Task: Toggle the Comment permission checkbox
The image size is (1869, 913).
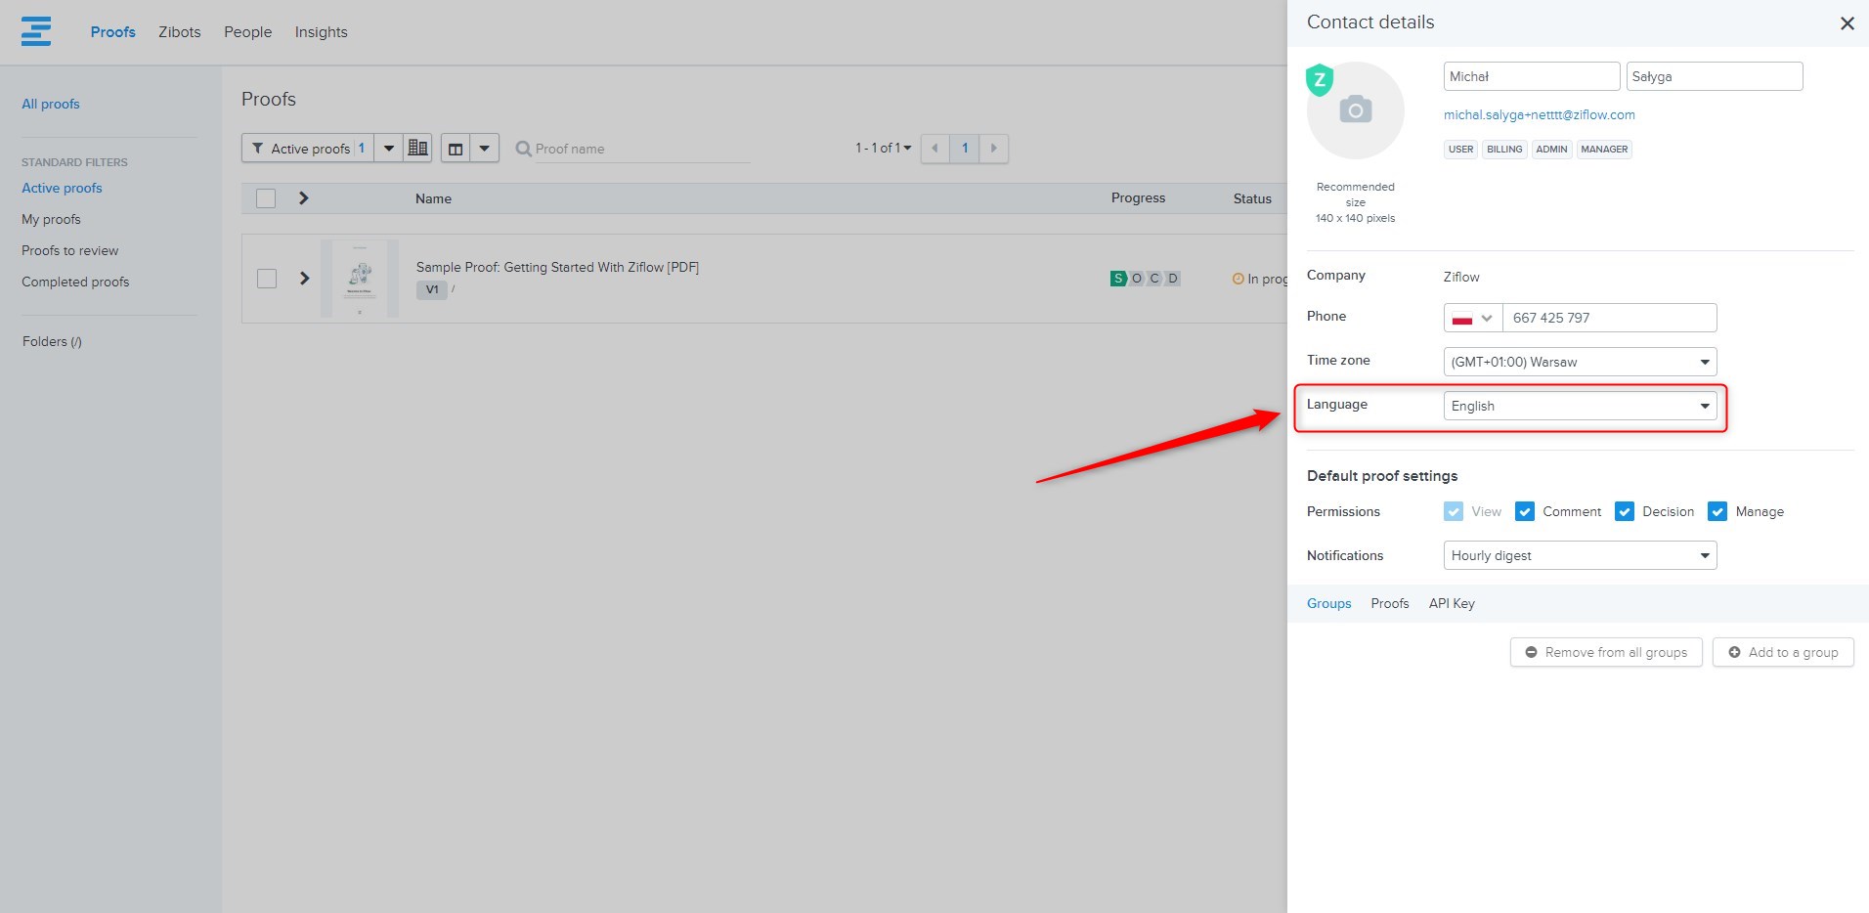Action: 1524,511
